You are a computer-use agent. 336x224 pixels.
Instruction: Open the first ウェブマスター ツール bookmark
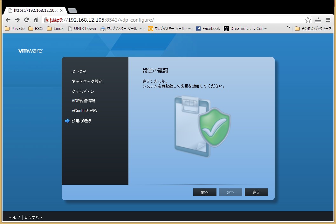pyautogui.click(x=122, y=29)
